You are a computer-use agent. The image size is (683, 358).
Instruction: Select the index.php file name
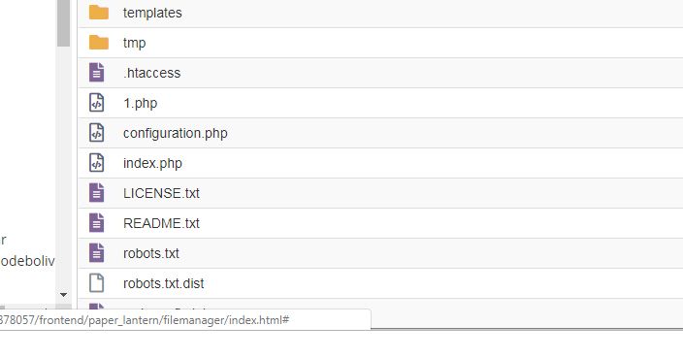(152, 163)
